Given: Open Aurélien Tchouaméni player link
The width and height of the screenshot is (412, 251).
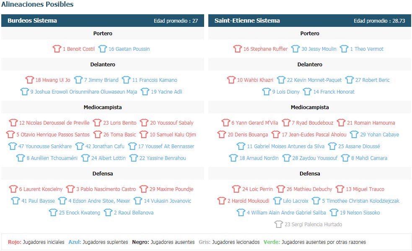Looking at the screenshot, I should point(52,158).
